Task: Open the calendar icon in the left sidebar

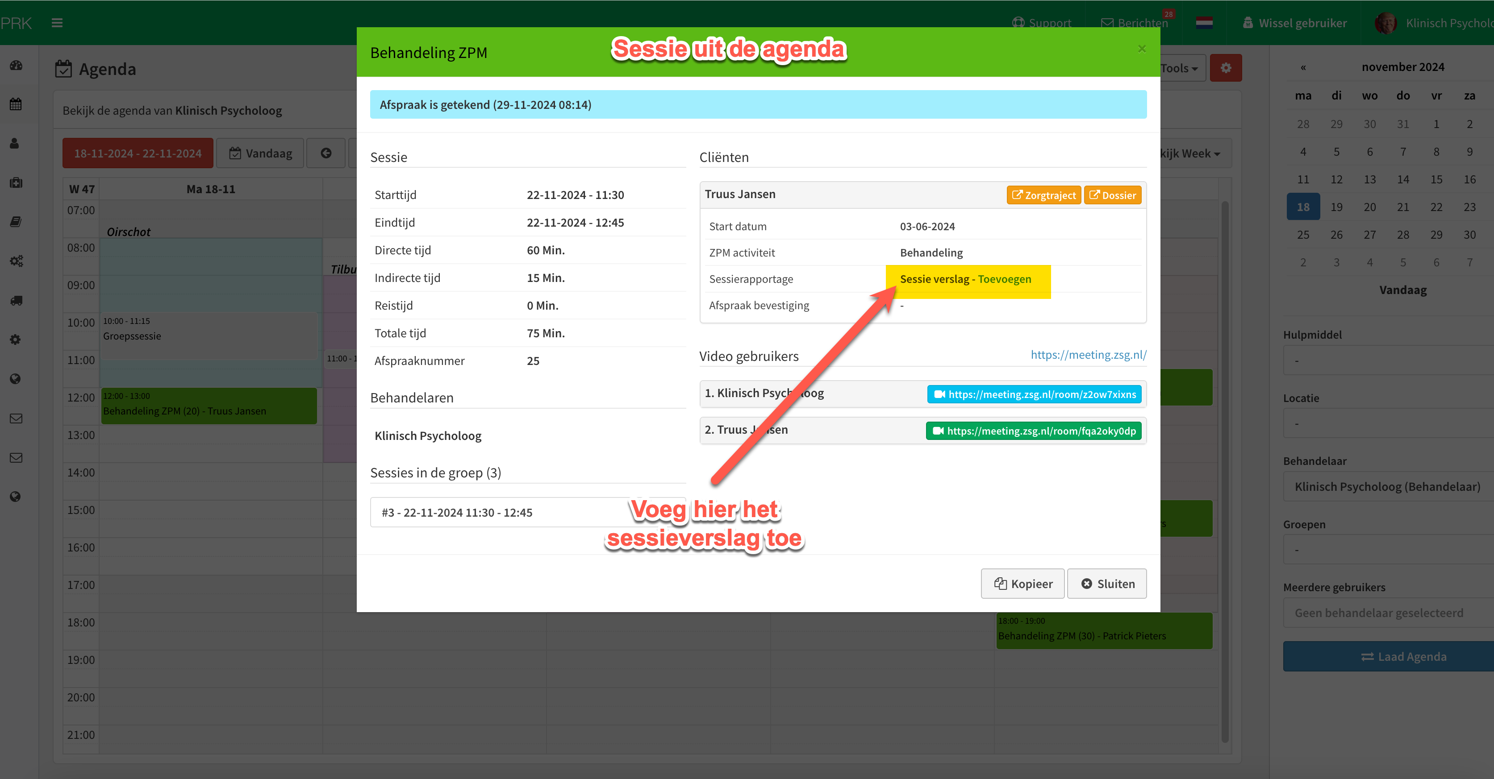Action: tap(16, 104)
